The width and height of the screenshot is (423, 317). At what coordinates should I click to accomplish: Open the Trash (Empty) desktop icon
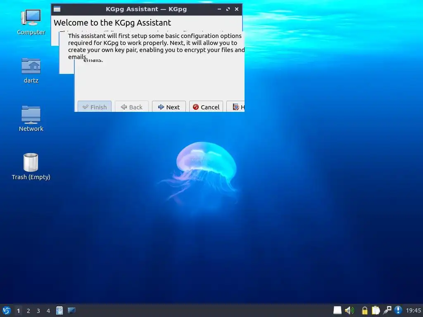[x=31, y=167]
